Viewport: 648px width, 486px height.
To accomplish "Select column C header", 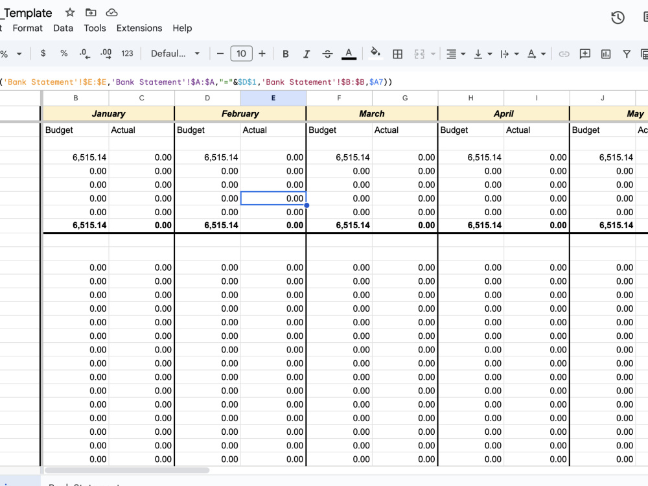I will tap(142, 98).
